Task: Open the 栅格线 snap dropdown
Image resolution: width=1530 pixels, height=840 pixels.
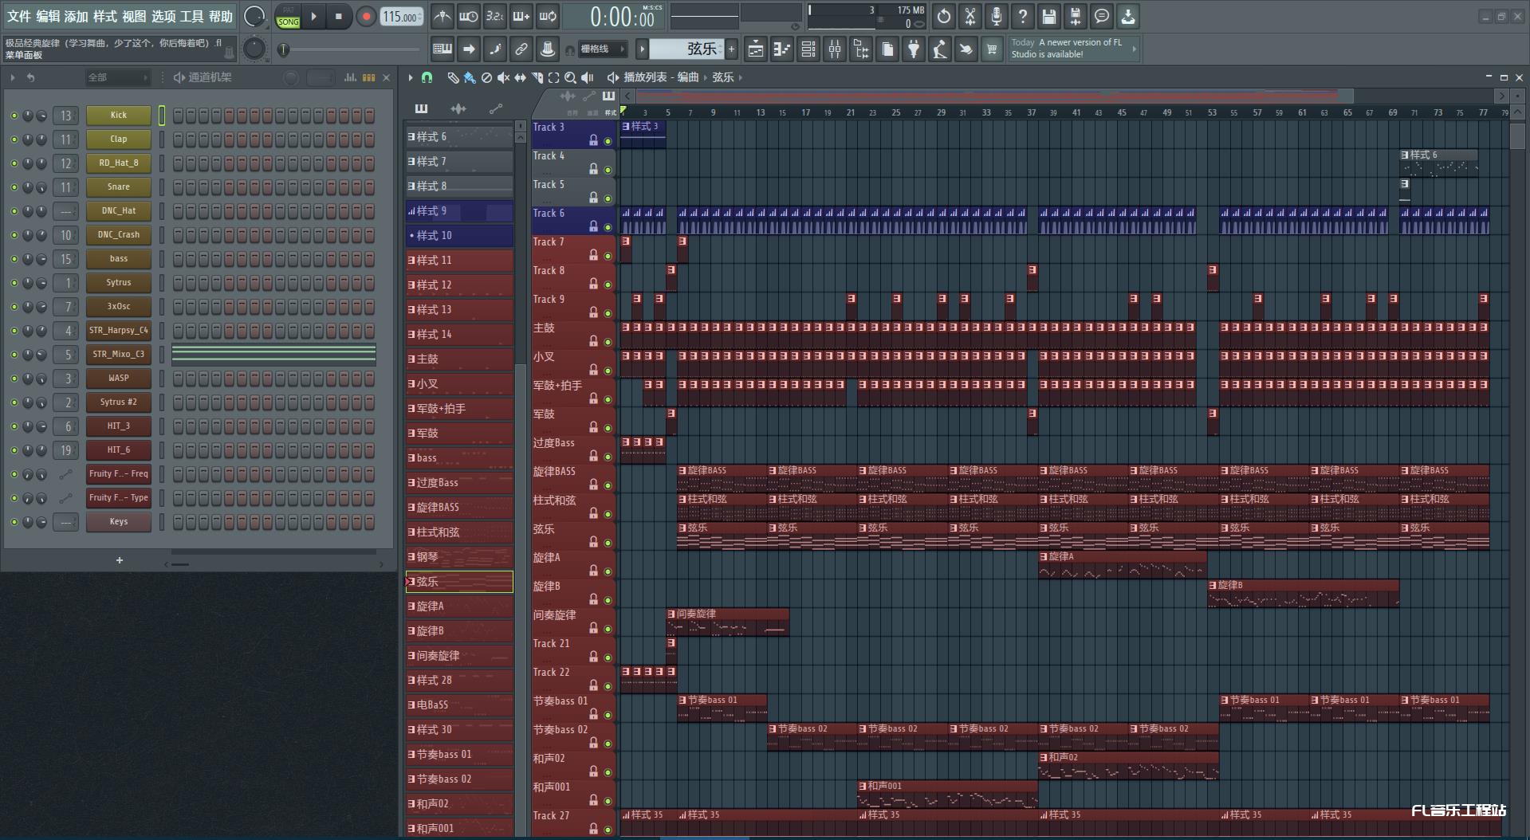Action: pyautogui.click(x=604, y=49)
